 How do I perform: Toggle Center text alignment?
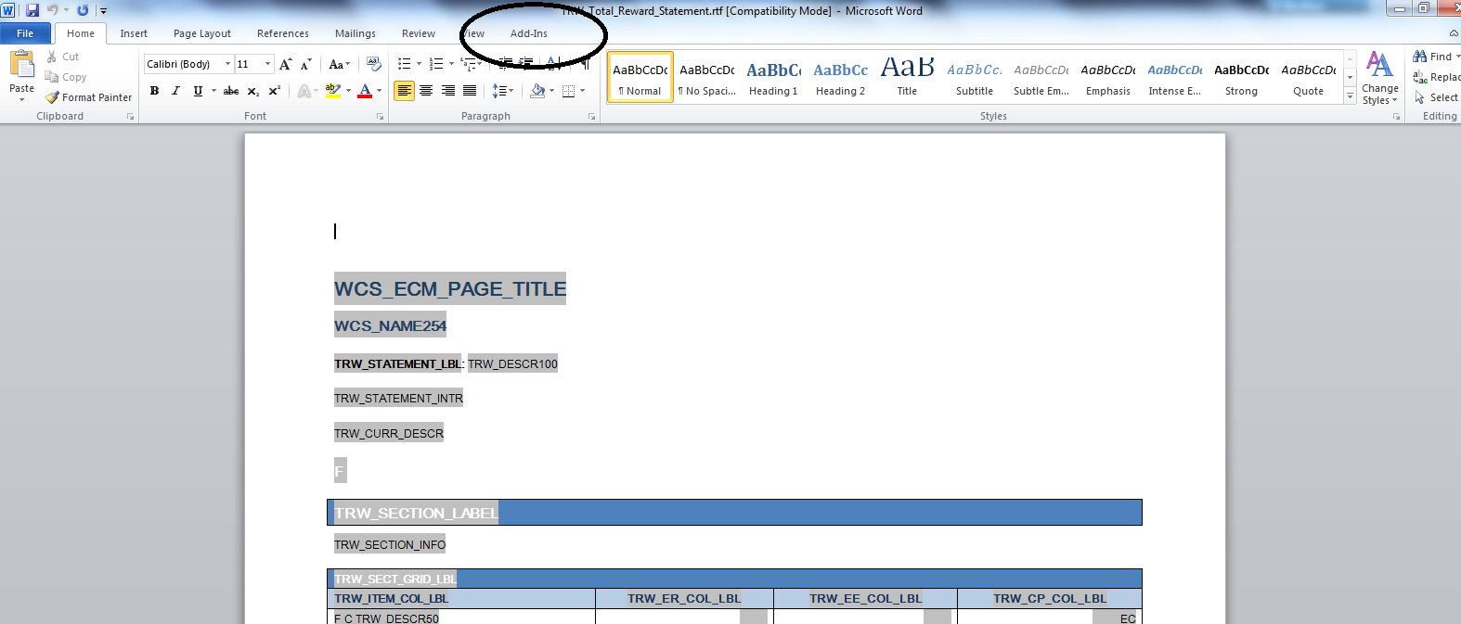point(426,91)
